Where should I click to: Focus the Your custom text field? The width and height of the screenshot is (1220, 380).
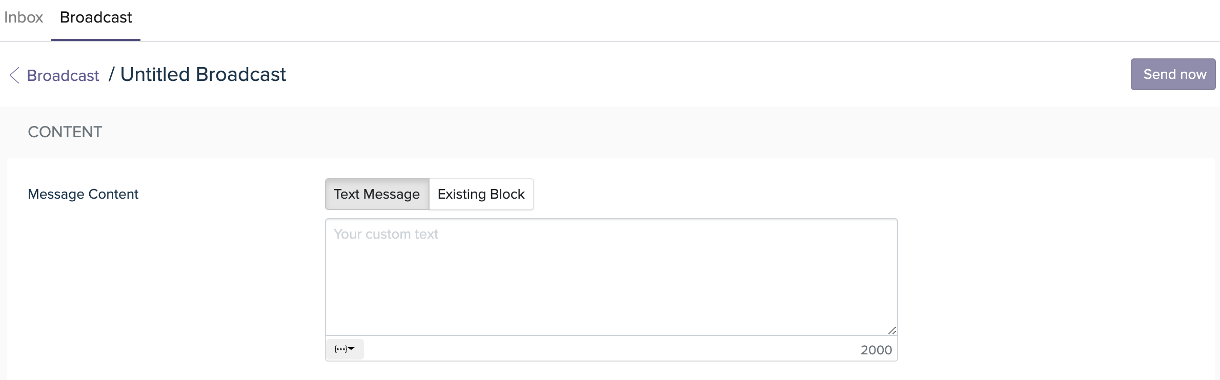coord(611,277)
